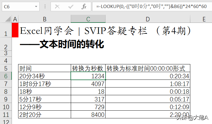This screenshot has height=124, width=212.
Task: Open the Name Box dropdown arrow
Action: click(36, 7)
